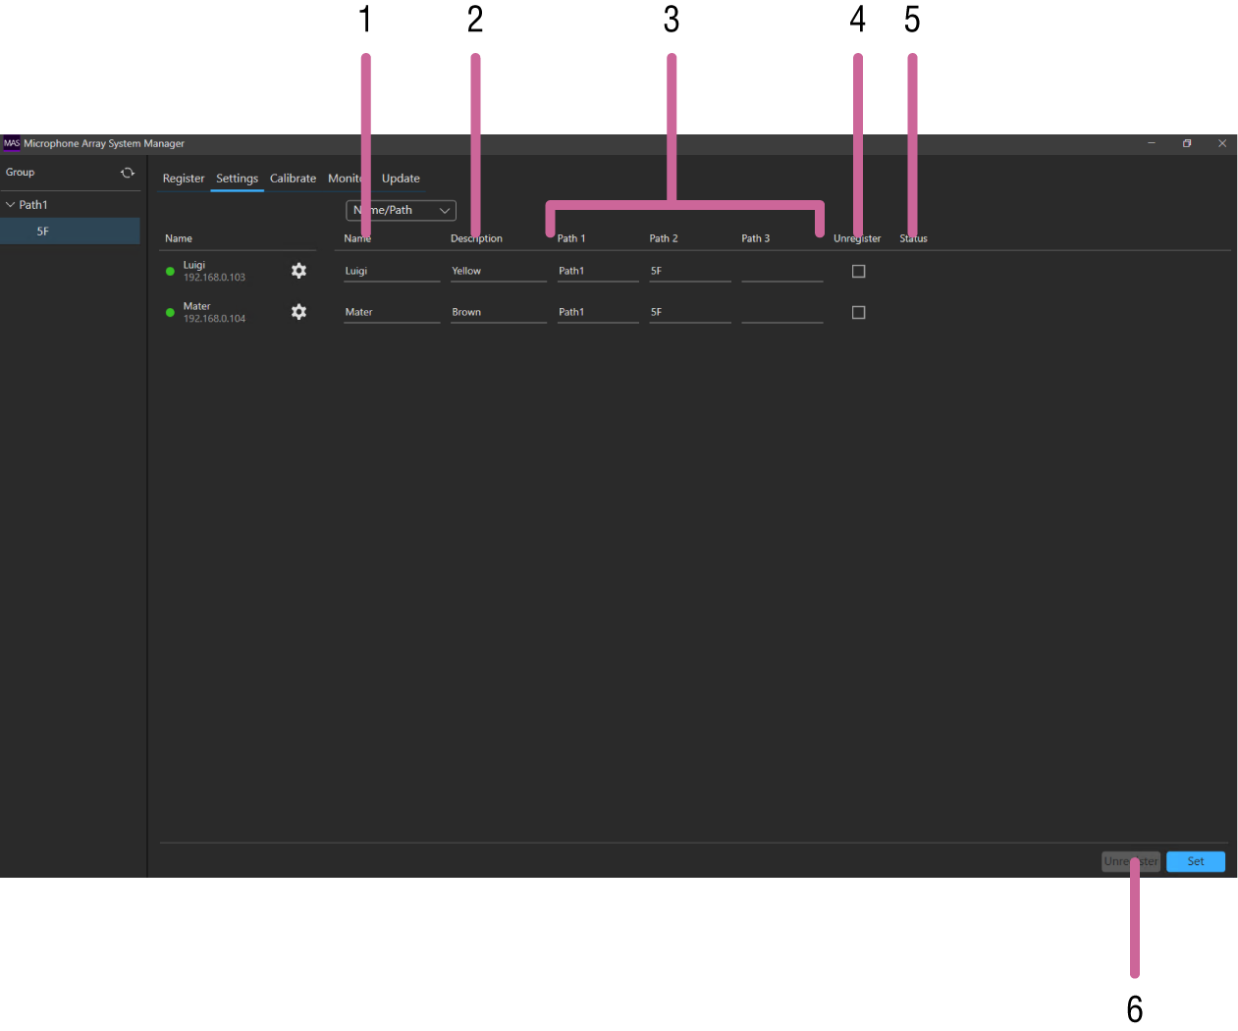
Task: Open the Name/Path dropdown
Action: 401,210
